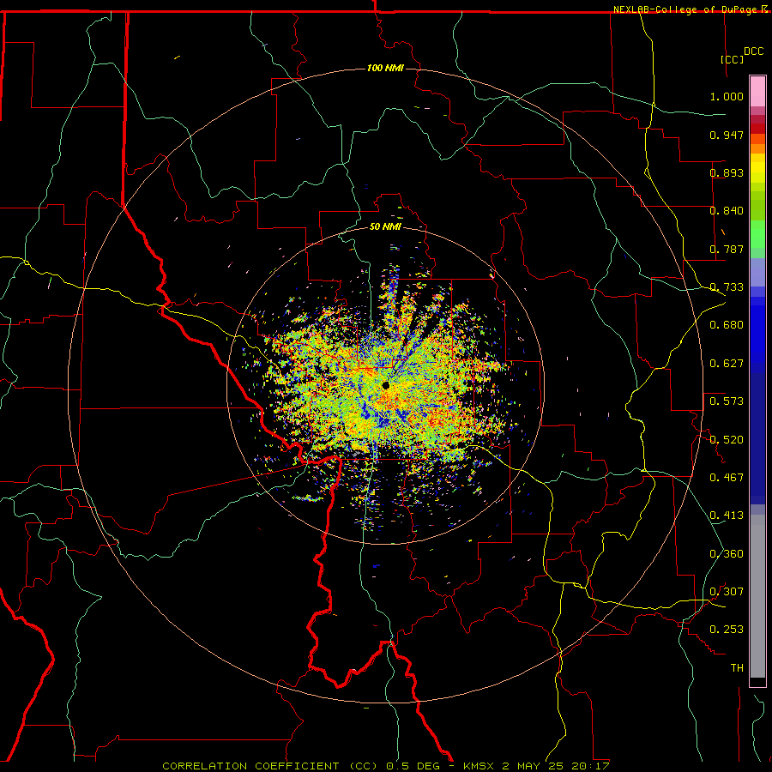The image size is (772, 772).
Task: Click the 0.787 legend value
Action: point(727,249)
